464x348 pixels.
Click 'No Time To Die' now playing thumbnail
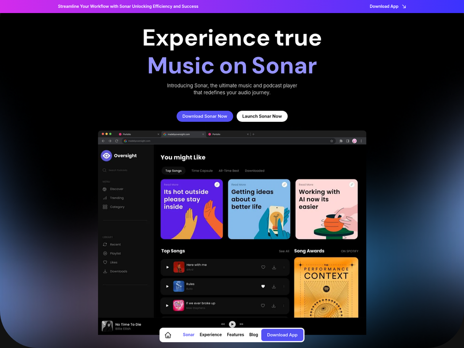coord(107,326)
